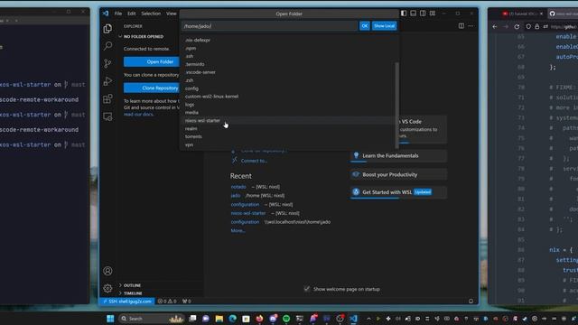Open recent item jado

(235, 196)
